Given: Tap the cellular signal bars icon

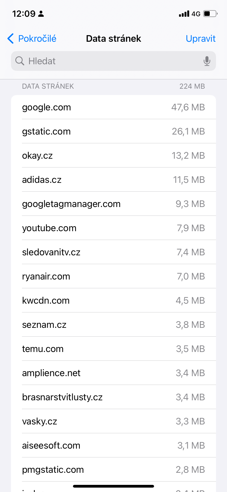Looking at the screenshot, I should coord(184,14).
